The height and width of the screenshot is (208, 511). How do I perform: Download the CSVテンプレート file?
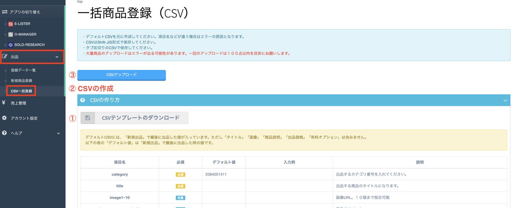141,118
